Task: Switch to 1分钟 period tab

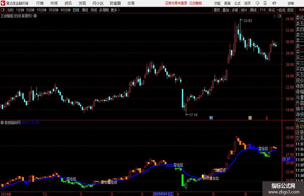Action: click(20, 10)
